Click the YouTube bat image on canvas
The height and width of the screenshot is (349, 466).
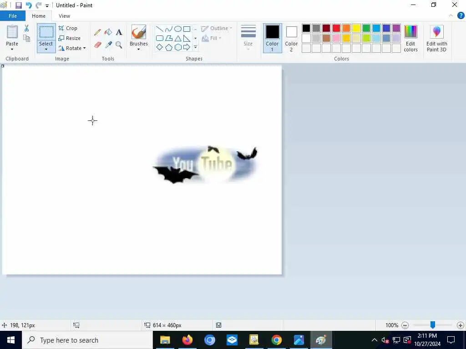click(x=205, y=165)
